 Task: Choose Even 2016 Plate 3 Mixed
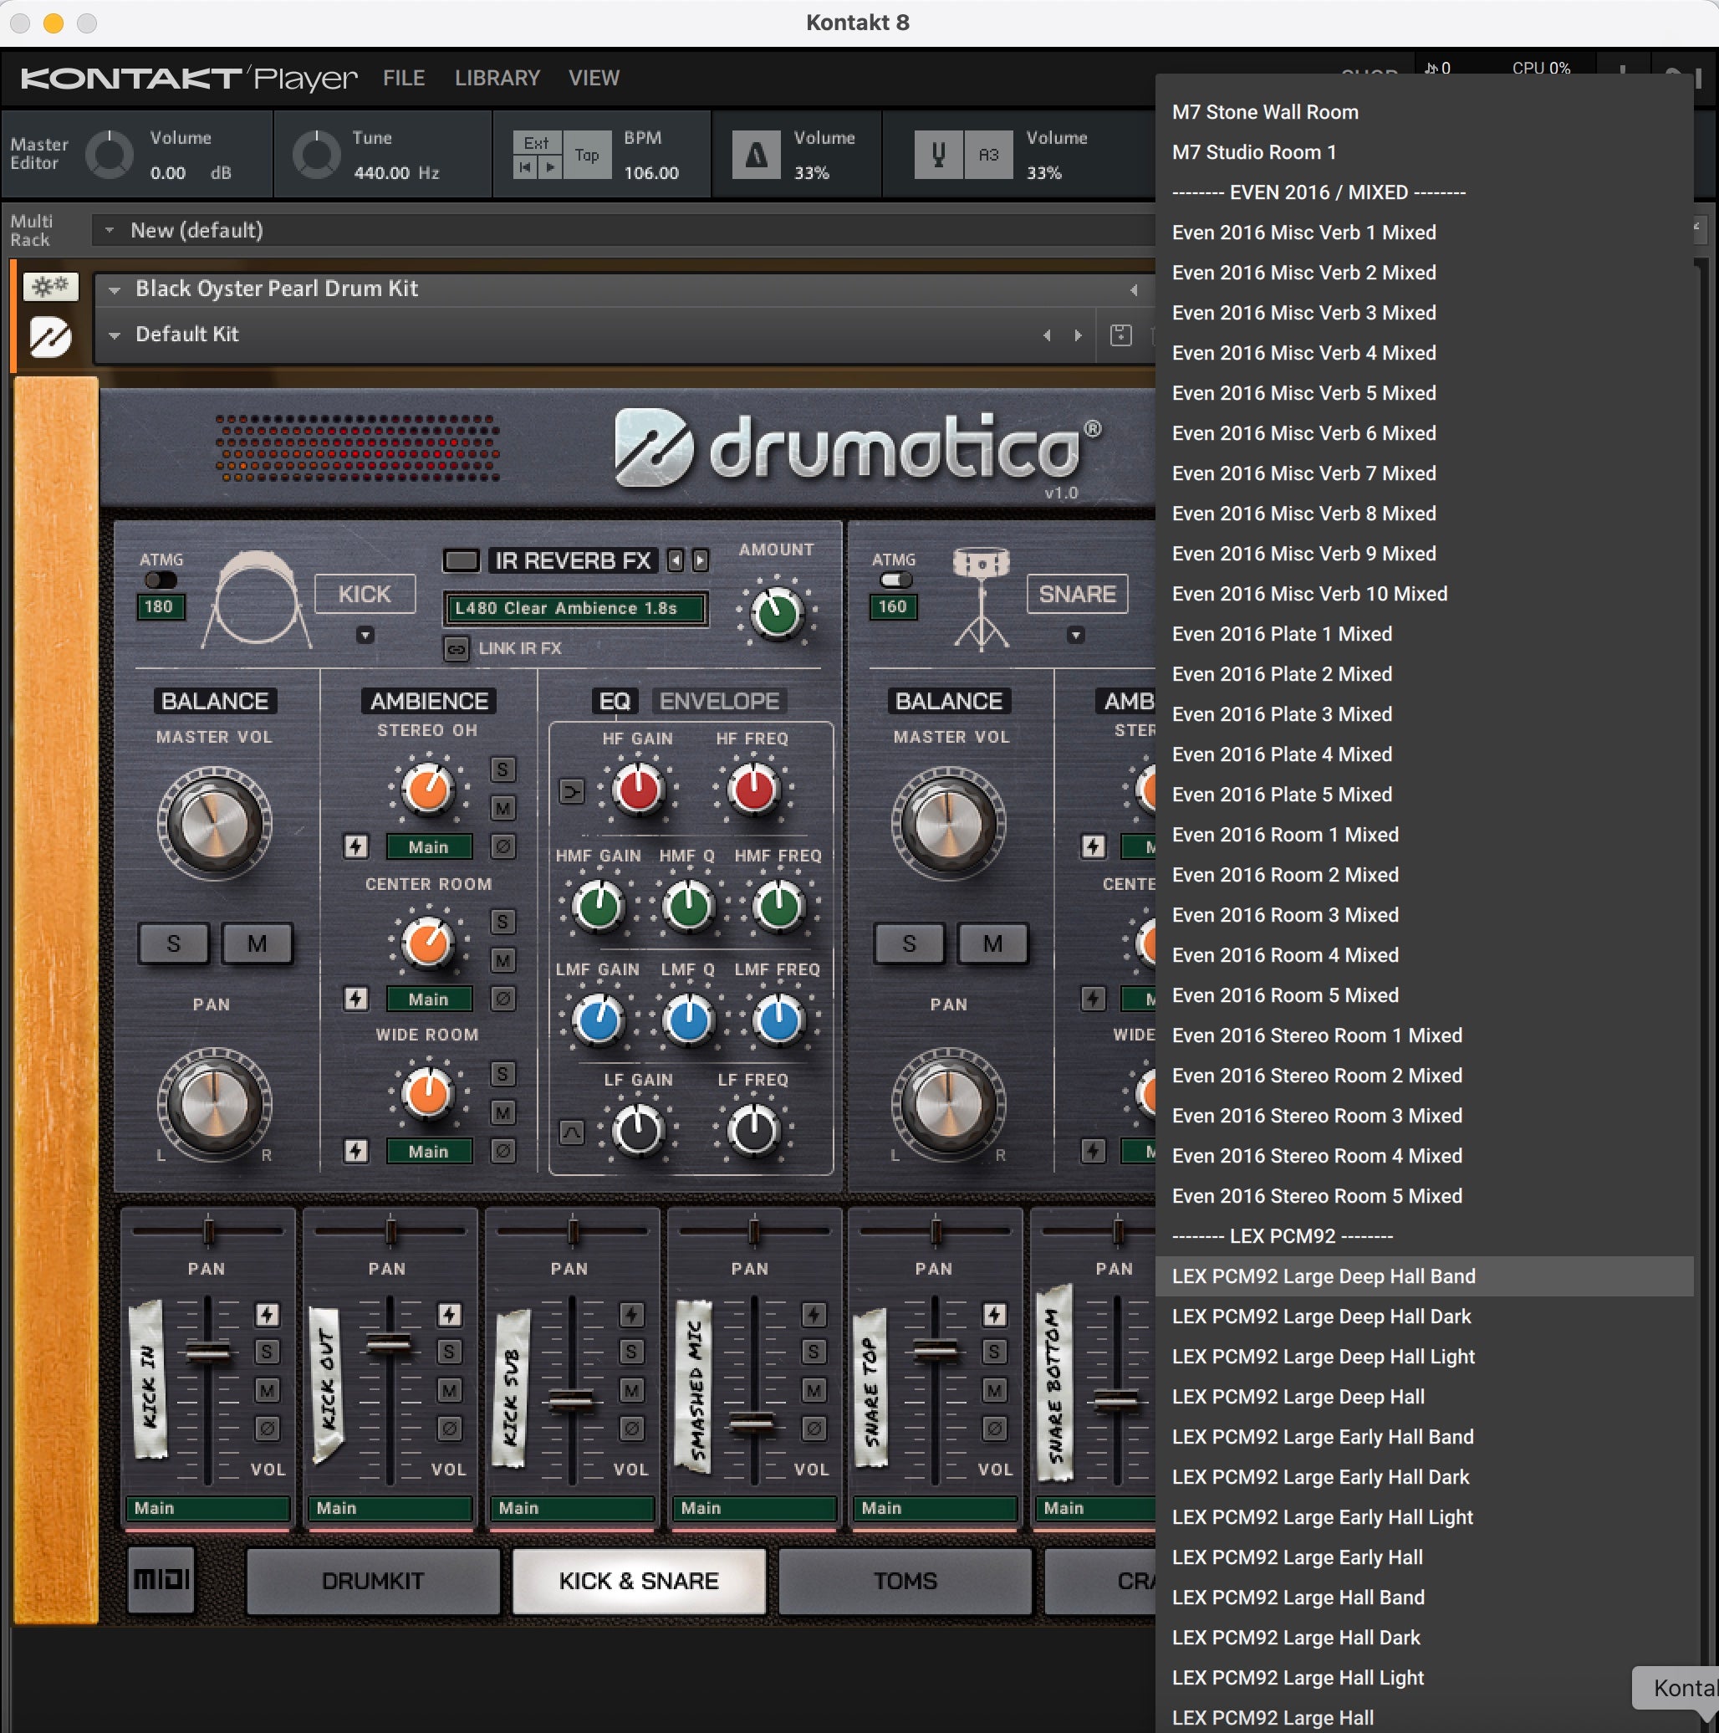click(1424, 714)
